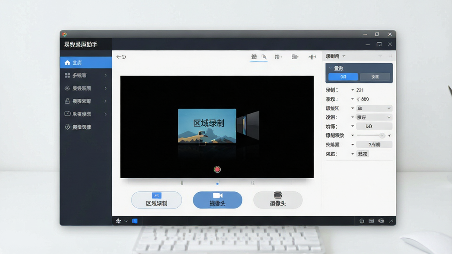
Task: Click the snowflake-like icon in the bottom bar
Action: 118,221
